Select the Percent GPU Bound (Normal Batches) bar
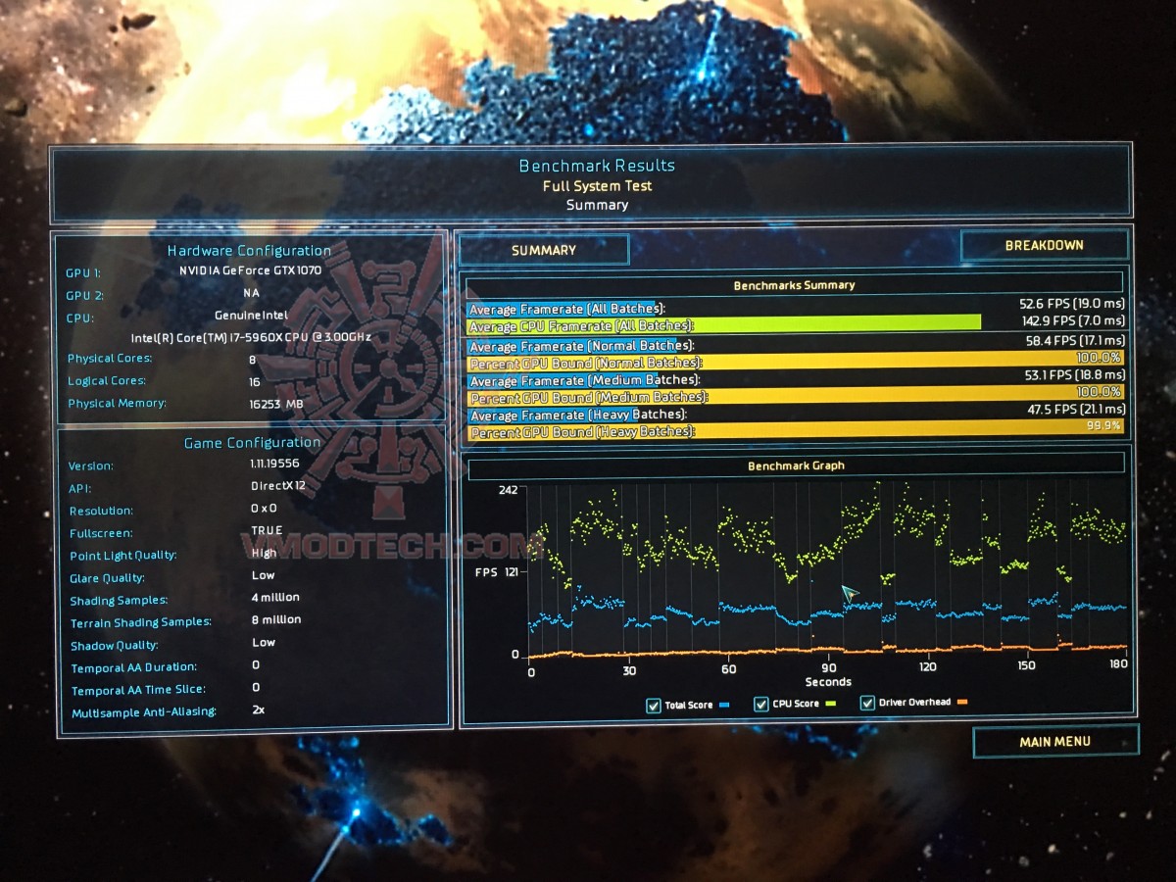The height and width of the screenshot is (882, 1176). coord(796,362)
